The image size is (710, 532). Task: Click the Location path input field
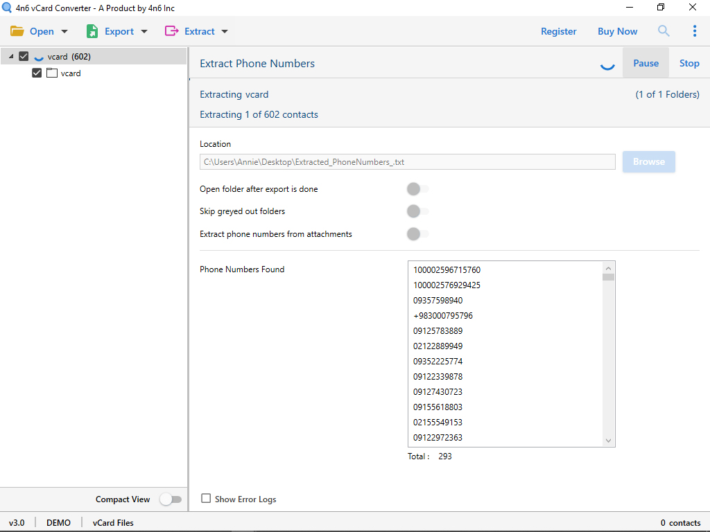408,162
